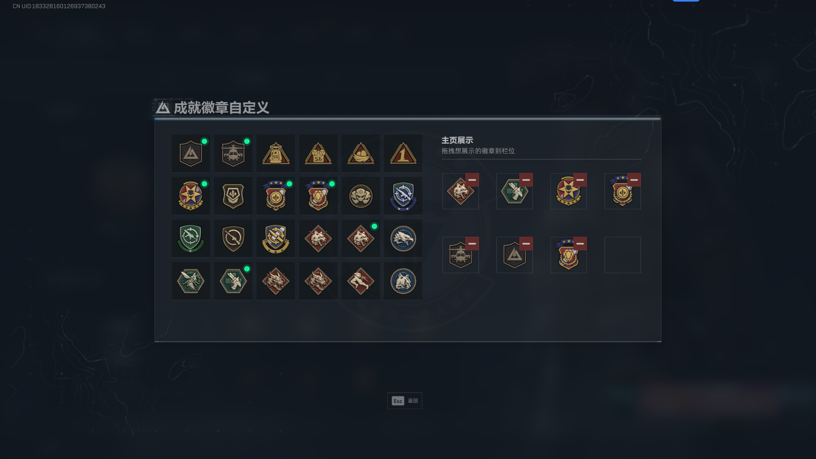The width and height of the screenshot is (816, 459).
Task: Pick the blue crossed-rifle shield badge
Action: (403, 196)
